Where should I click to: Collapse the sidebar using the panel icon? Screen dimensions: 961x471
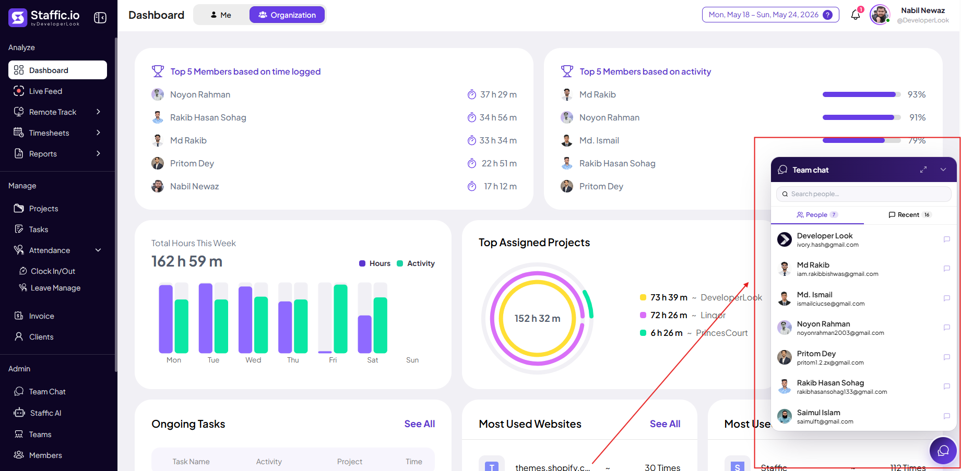click(x=100, y=18)
